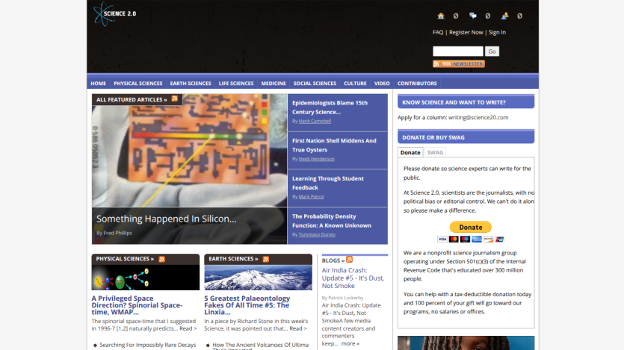This screenshot has height=350, width=624.
Task: Open the friends people icon in header
Action: tap(504, 16)
